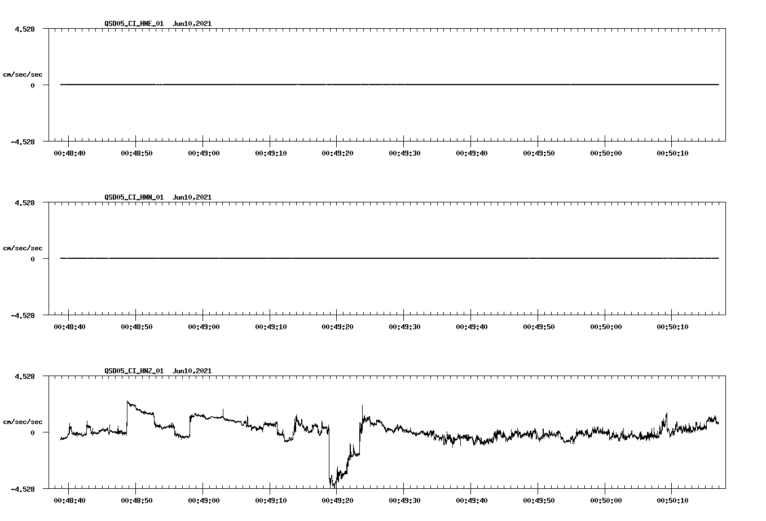This screenshot has width=766, height=521.
Task: Click the 0 axis value on HNZ plot
Action: (x=33, y=432)
